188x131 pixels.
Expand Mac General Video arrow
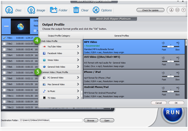point(78,84)
